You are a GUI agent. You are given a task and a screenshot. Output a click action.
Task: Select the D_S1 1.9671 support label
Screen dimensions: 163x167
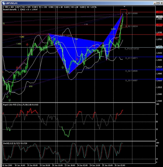pos(131,58)
